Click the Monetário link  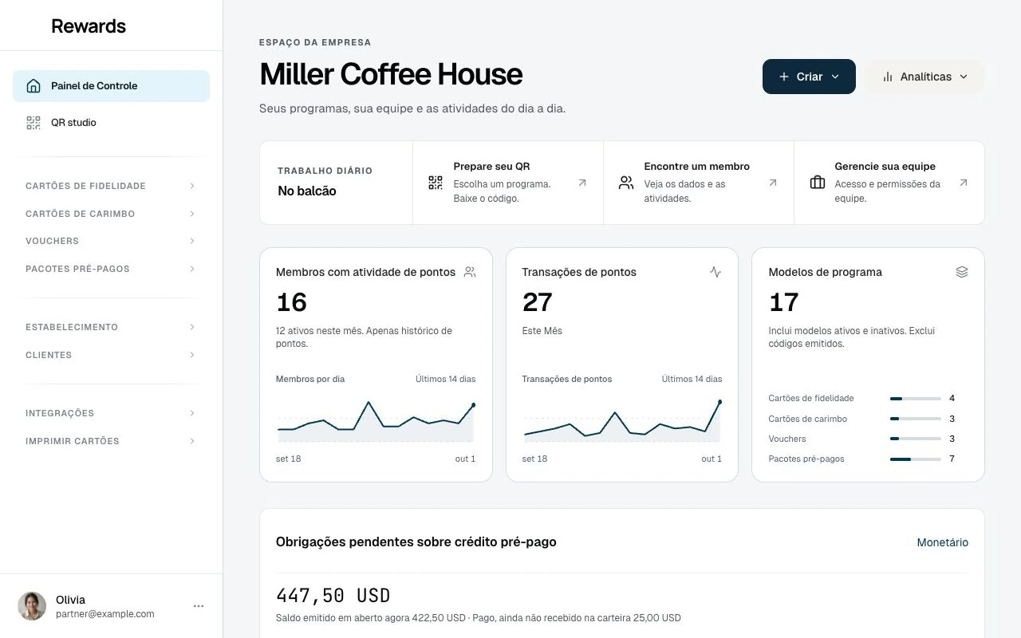943,542
